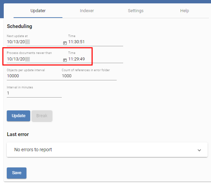This screenshot has height=186, width=211.
Task: Click the Last error heading
Action: pyautogui.click(x=18, y=134)
